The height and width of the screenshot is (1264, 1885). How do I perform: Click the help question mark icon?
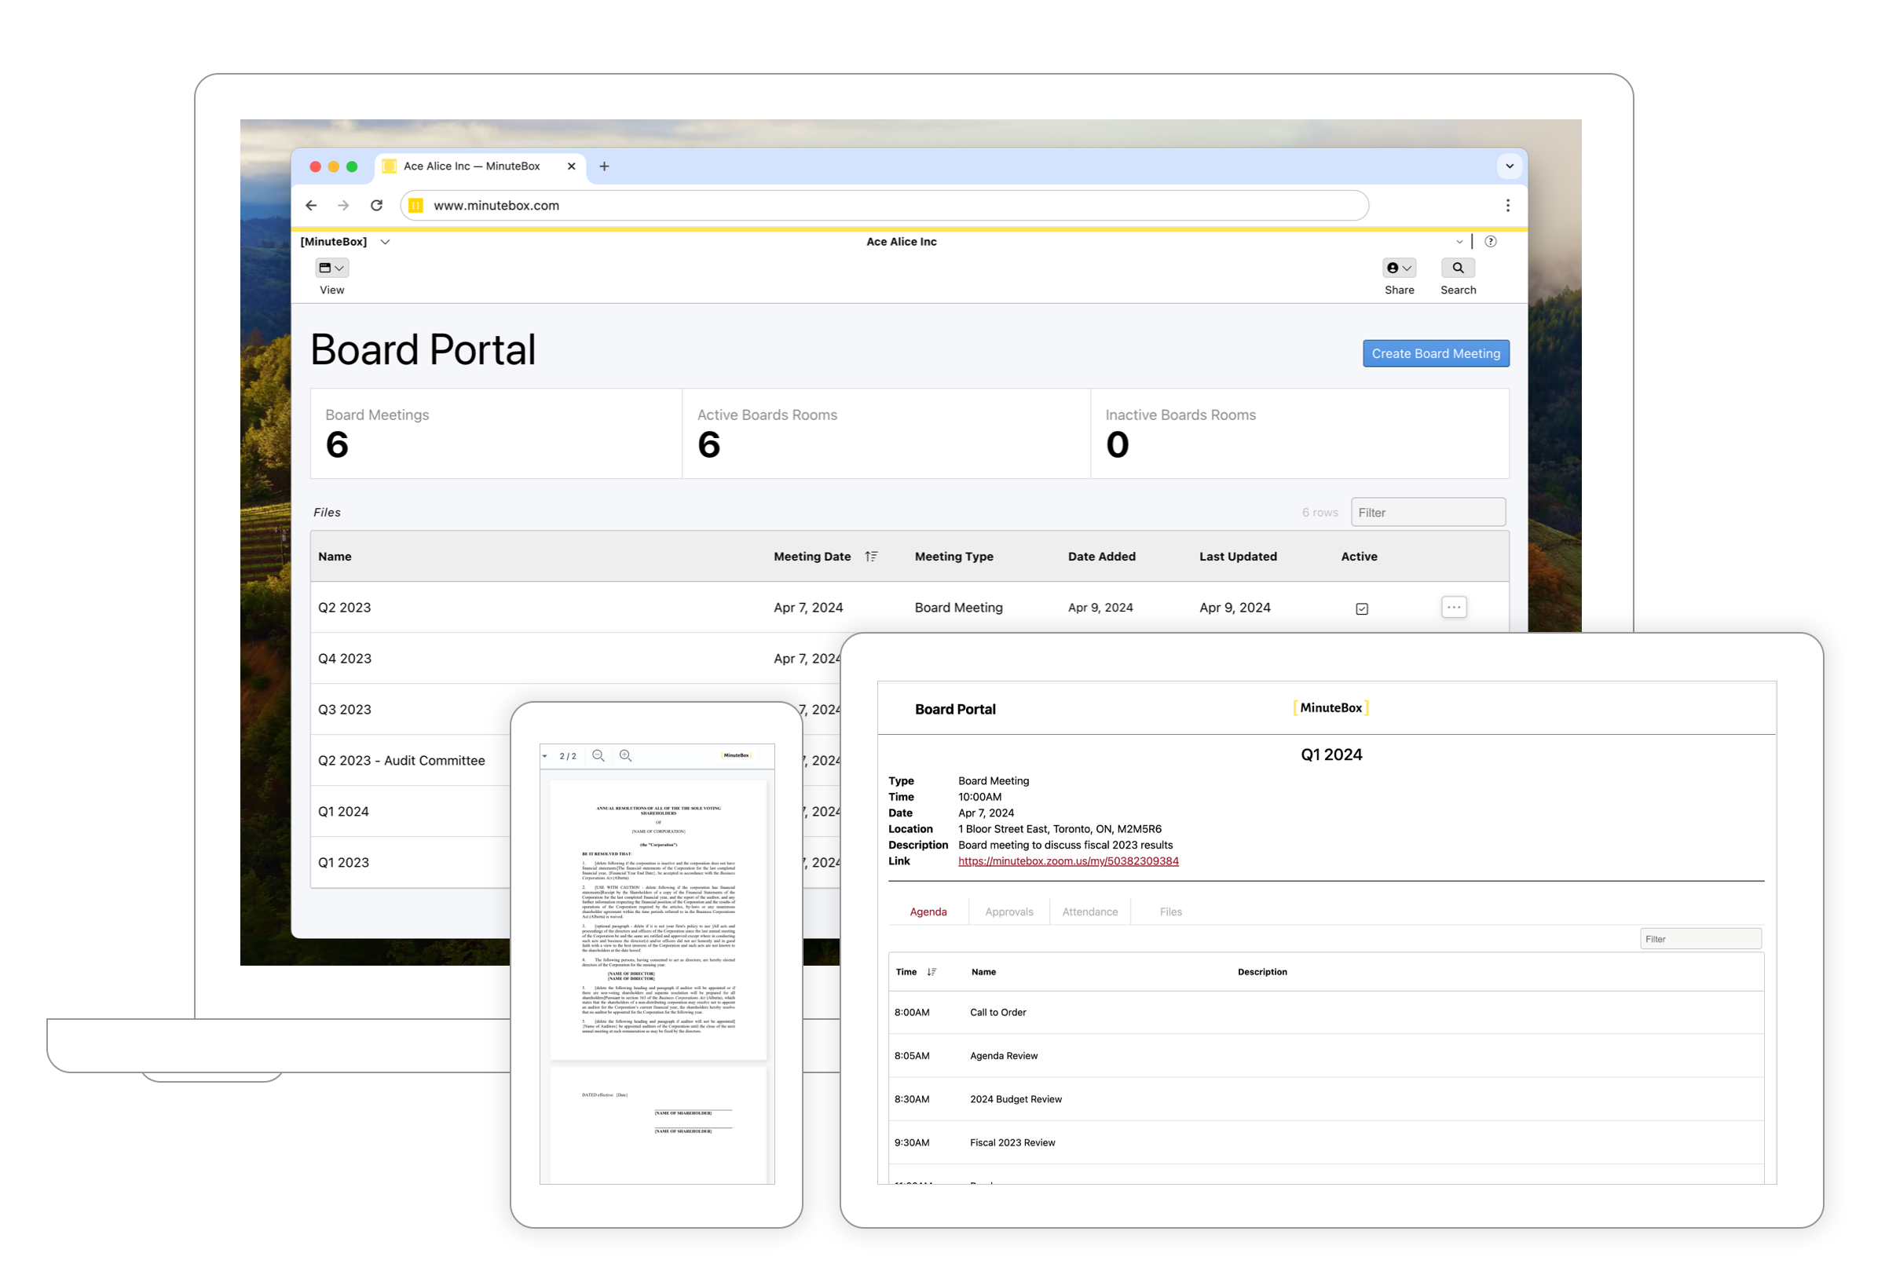coord(1491,242)
